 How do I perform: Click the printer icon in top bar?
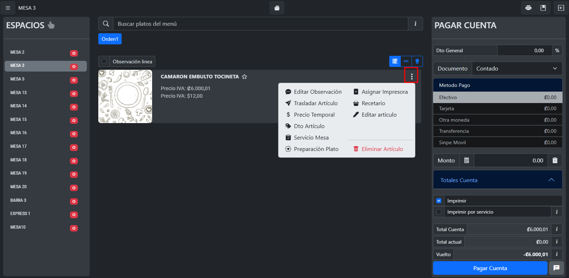point(528,8)
